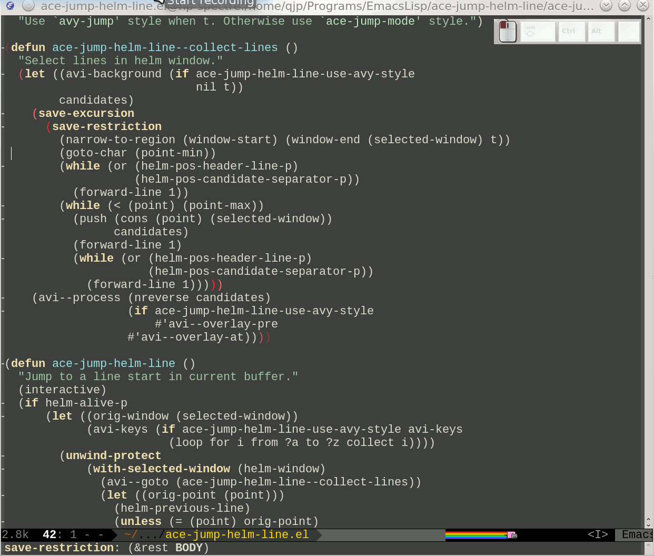Image resolution: width=654 pixels, height=556 pixels.
Task: Click the ace-jump-helm-line.el buffer name
Action: pyautogui.click(x=237, y=535)
